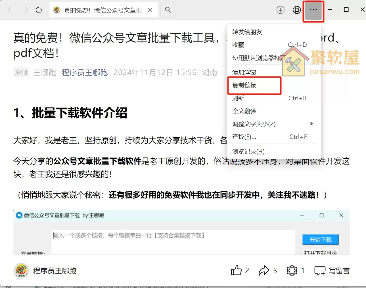The height and width of the screenshot is (288, 366).
Task: Click the 开始下载 button in the screenshot
Action: (320, 239)
